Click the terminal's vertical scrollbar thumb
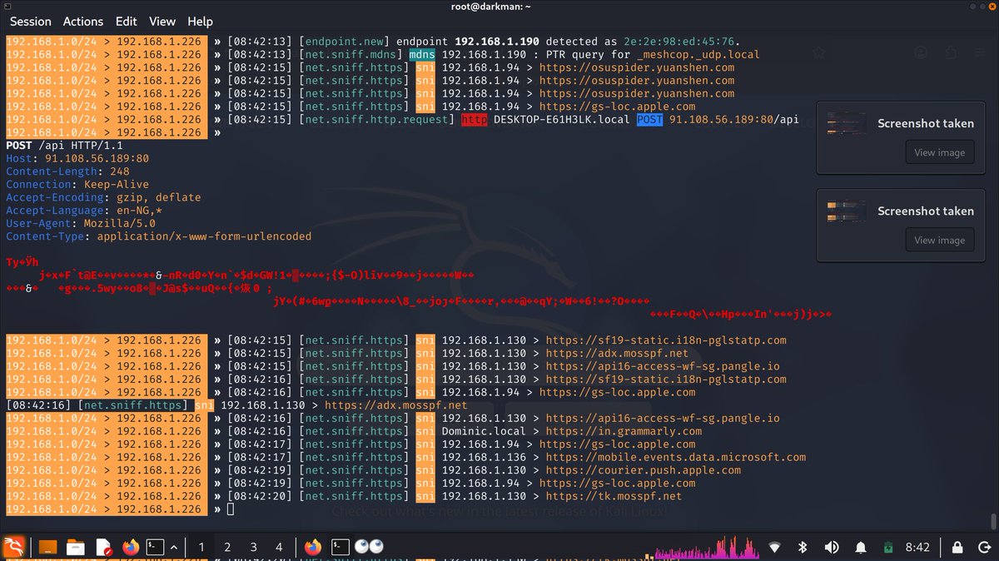 (994, 521)
